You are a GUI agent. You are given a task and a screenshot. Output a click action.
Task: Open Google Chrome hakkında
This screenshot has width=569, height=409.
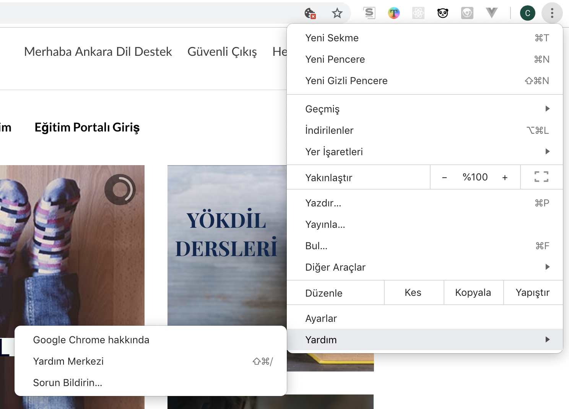click(x=91, y=339)
